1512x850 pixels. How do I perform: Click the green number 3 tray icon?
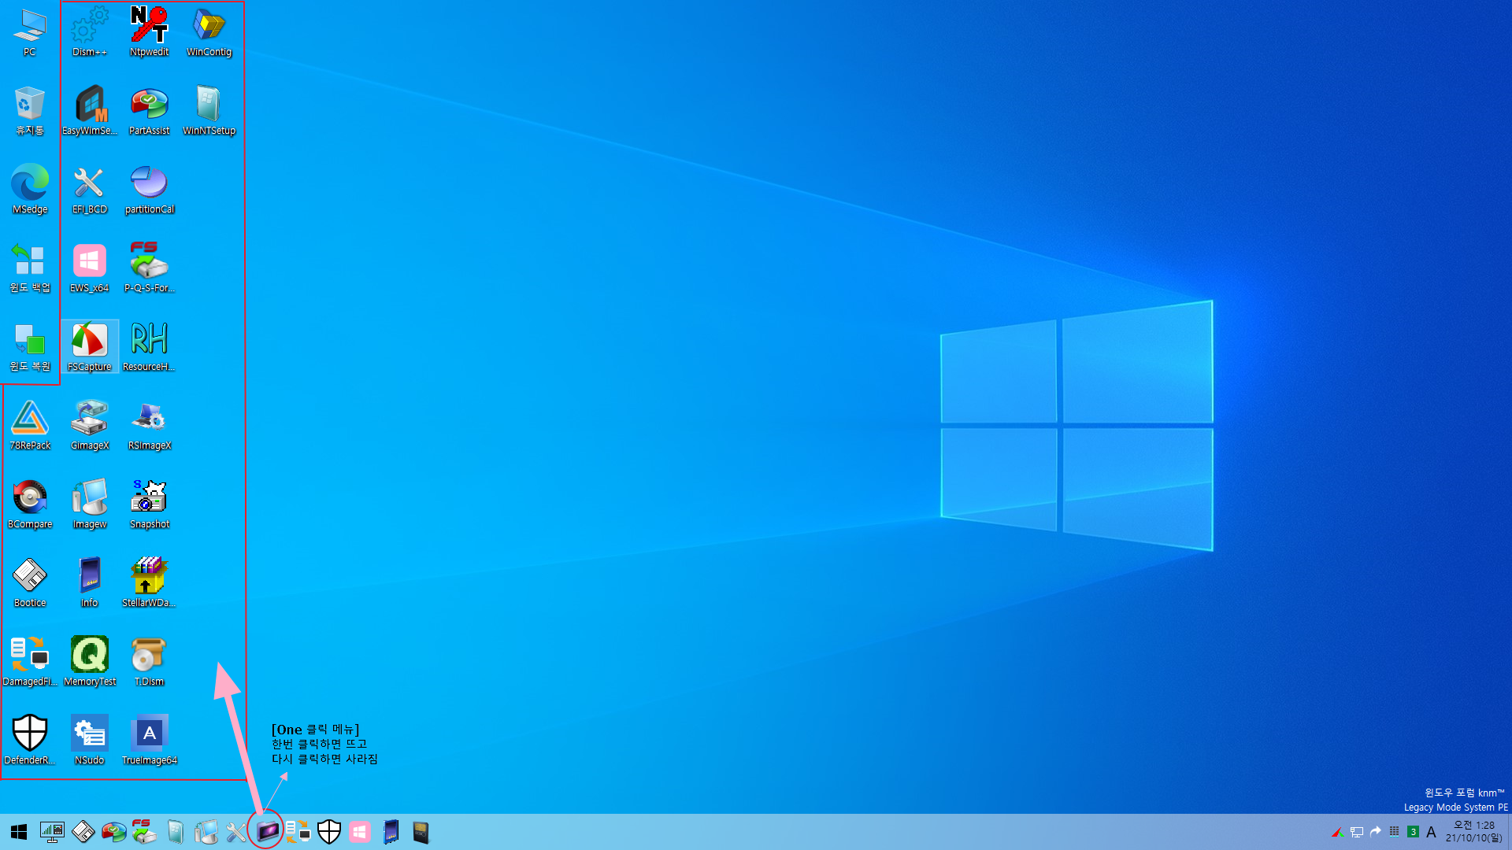click(1413, 832)
